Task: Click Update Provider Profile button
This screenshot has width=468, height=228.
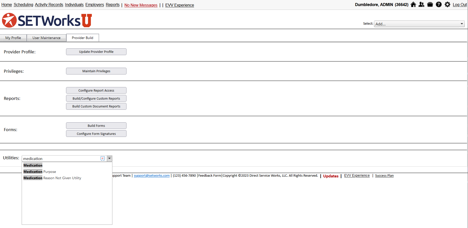Action: coord(96,52)
